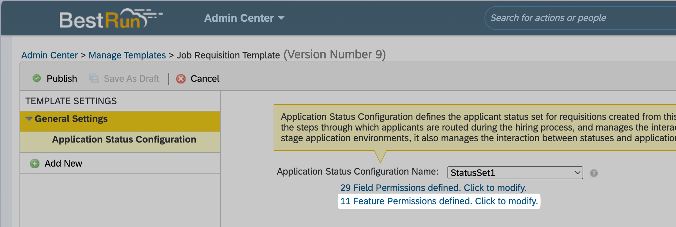This screenshot has width=676, height=227.
Task: Open the Admin Center navigation dropdown
Action: coord(244,18)
